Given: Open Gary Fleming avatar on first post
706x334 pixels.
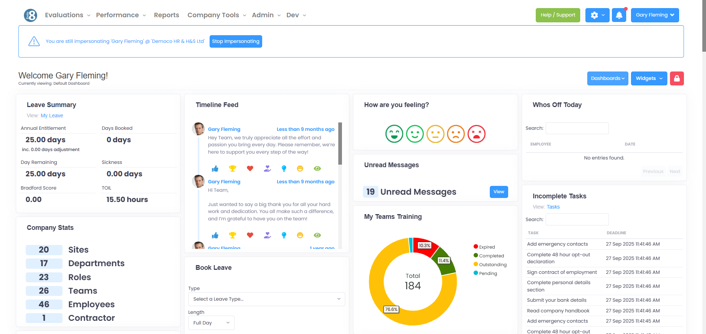Looking at the screenshot, I should click(199, 129).
